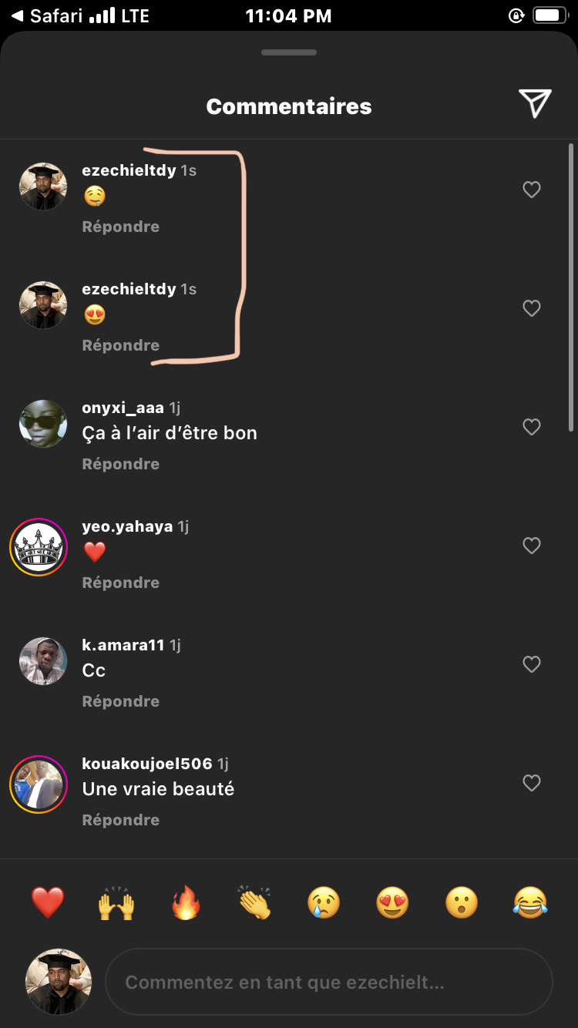Like onyxi_aaa's comment with the heart

click(532, 427)
